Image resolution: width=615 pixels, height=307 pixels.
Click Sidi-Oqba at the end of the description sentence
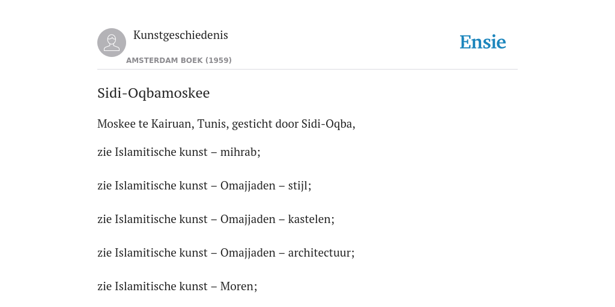(329, 124)
